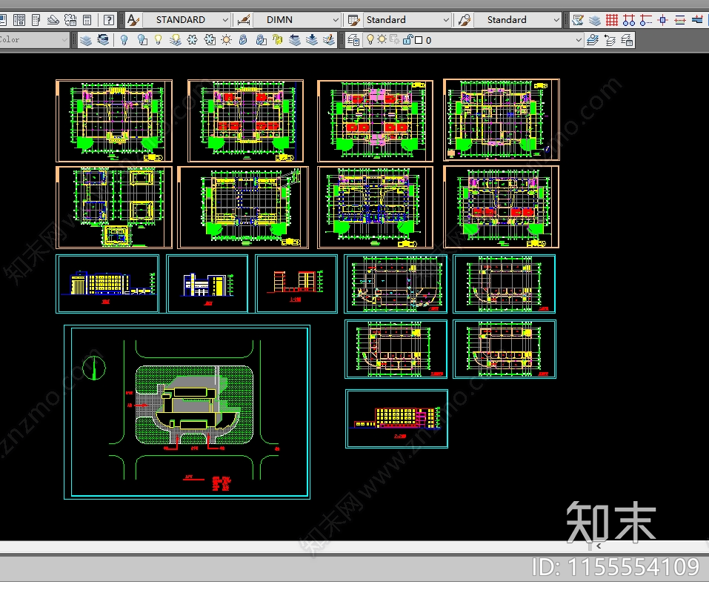This screenshot has width=709, height=596.
Task: Expand the Color control dropdown
Action: point(64,40)
